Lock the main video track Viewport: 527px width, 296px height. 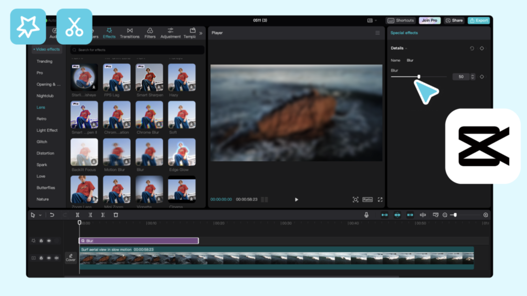click(x=41, y=258)
